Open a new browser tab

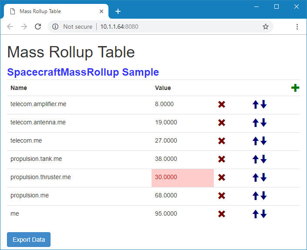point(118,11)
